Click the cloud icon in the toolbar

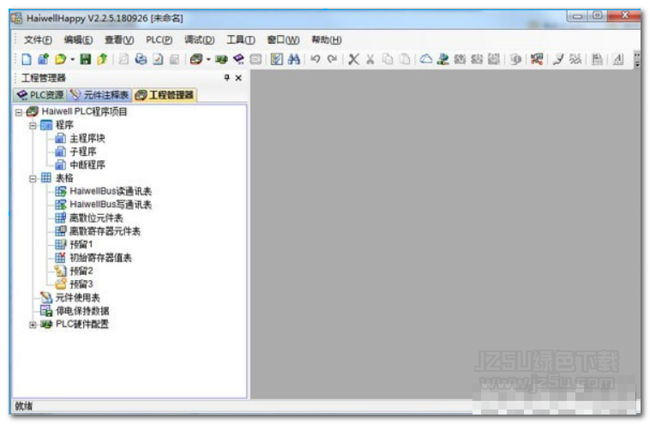(x=425, y=59)
